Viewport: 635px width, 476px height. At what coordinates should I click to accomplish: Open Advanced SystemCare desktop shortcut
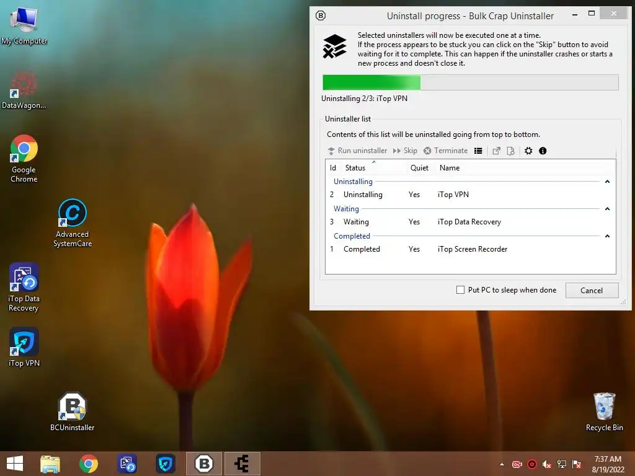[73, 223]
